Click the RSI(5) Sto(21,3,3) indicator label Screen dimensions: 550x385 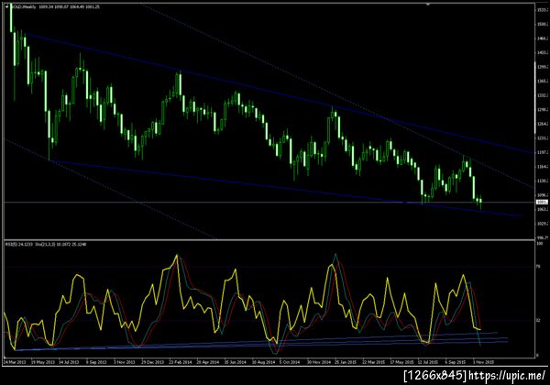tap(46, 244)
